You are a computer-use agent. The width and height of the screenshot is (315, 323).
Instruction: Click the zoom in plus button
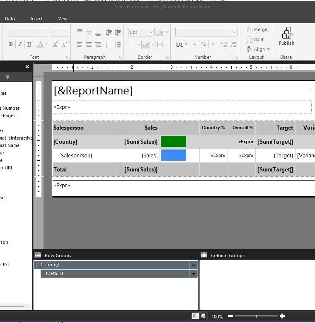282,316
